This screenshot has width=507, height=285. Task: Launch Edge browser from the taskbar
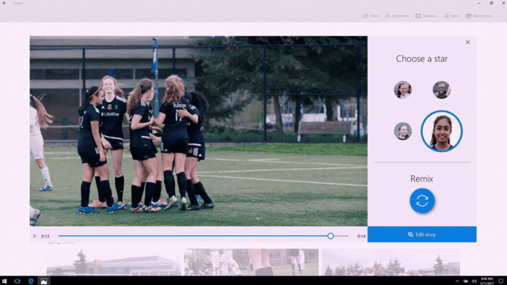[31, 281]
